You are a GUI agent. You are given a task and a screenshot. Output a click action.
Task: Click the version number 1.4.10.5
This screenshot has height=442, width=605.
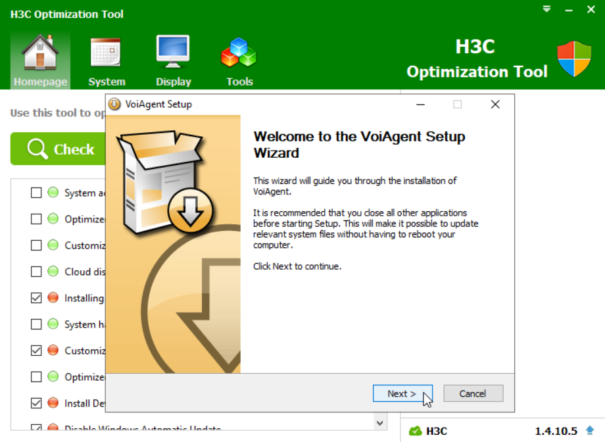point(556,431)
